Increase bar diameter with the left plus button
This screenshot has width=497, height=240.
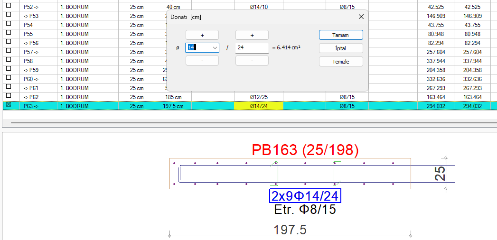(x=202, y=35)
